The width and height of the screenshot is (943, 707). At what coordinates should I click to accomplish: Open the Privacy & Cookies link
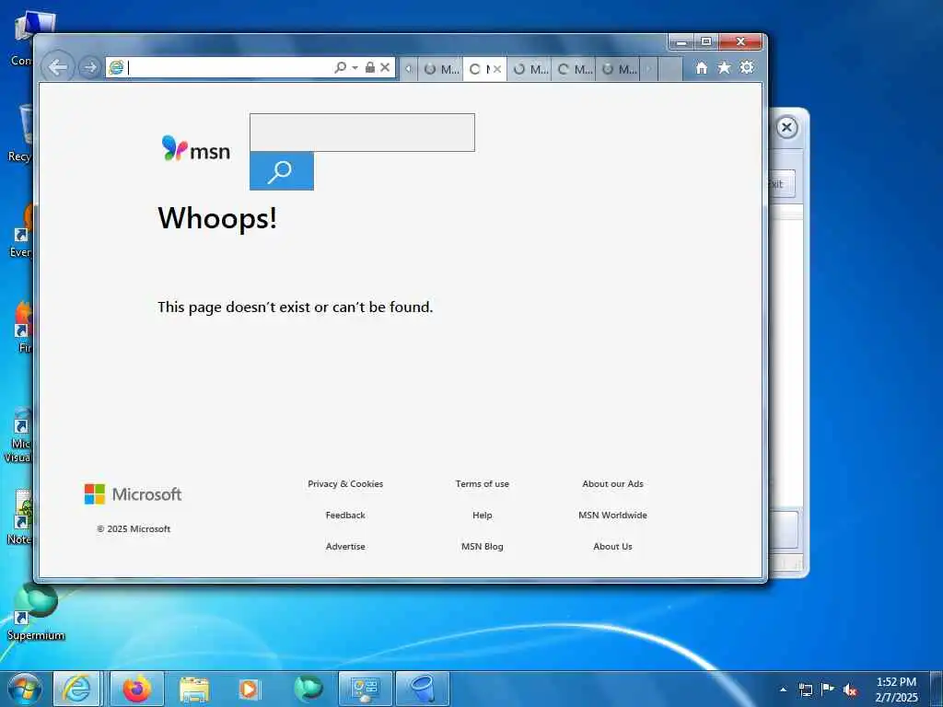coord(345,484)
